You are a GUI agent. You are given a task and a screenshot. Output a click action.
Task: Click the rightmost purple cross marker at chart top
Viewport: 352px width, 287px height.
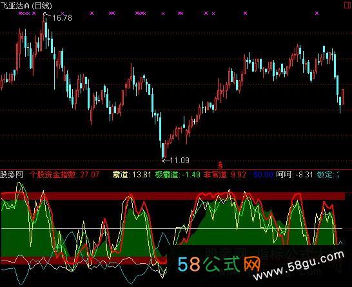coord(317,14)
